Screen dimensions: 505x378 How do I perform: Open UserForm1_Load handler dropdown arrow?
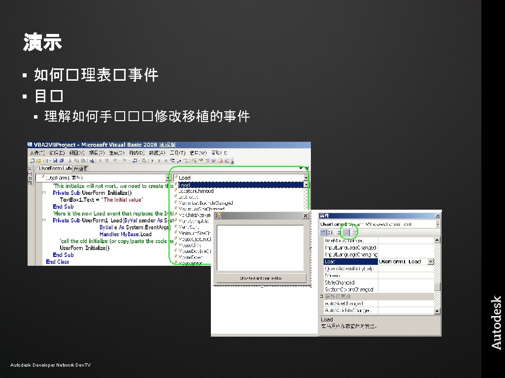point(431,261)
